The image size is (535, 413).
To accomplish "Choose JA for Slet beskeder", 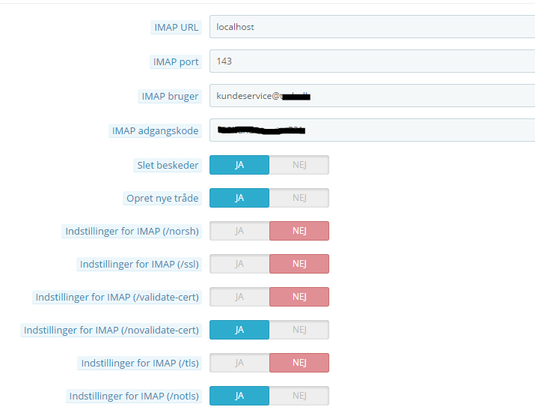I will pos(239,165).
